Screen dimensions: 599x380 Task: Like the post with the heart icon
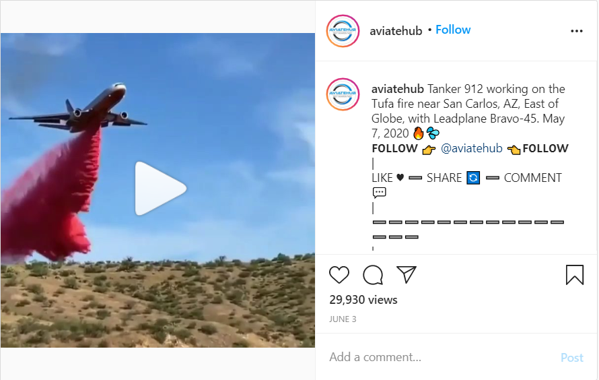pyautogui.click(x=339, y=275)
